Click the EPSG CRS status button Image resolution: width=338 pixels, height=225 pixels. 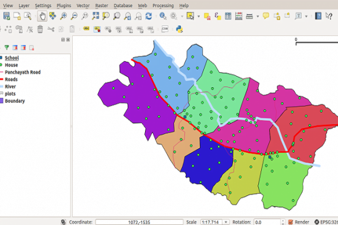326,222
